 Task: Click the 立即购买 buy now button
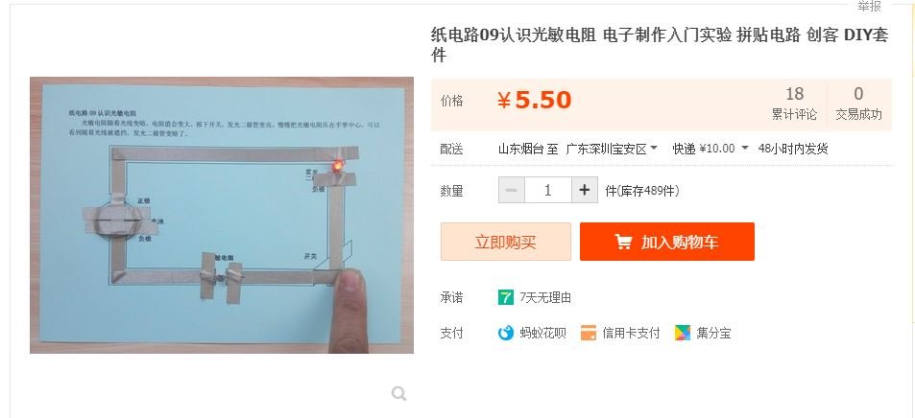(505, 242)
